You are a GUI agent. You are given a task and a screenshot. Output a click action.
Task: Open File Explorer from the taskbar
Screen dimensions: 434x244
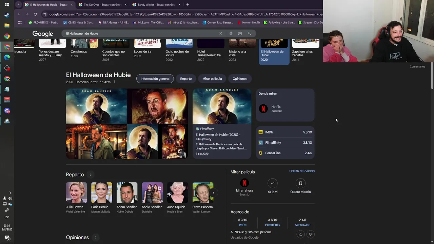point(7,25)
